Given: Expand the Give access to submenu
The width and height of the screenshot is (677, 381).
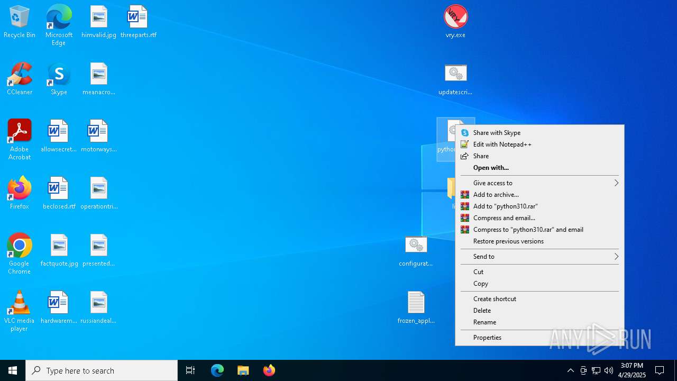Looking at the screenshot, I should [x=539, y=183].
